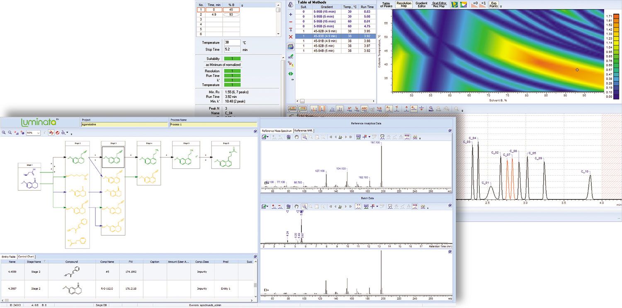This screenshot has height=308, width=622.
Task: Select the Reference Mass Spectrum tab
Action: click(x=277, y=131)
